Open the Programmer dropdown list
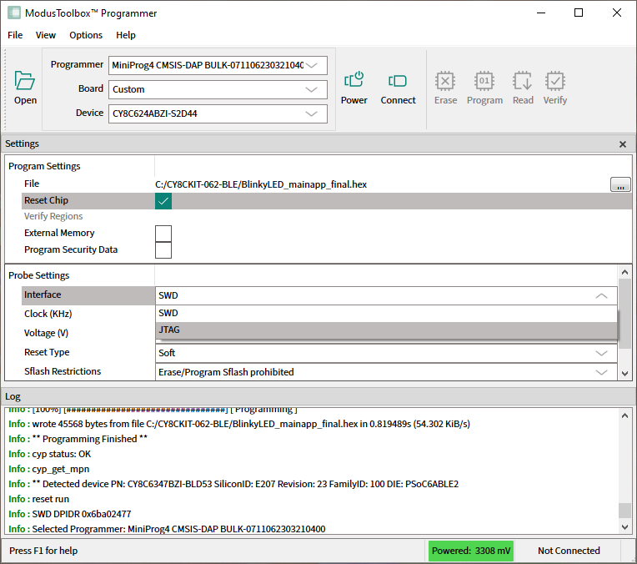This screenshot has height=564, width=637. (218, 65)
